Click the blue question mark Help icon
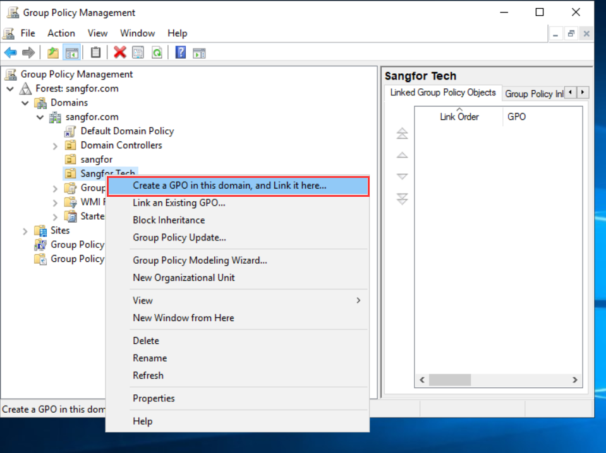606x453 pixels. (181, 52)
